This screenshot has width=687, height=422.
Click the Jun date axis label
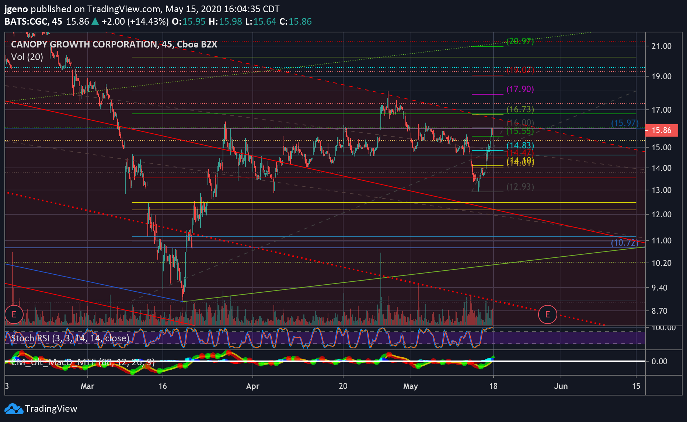coord(561,386)
